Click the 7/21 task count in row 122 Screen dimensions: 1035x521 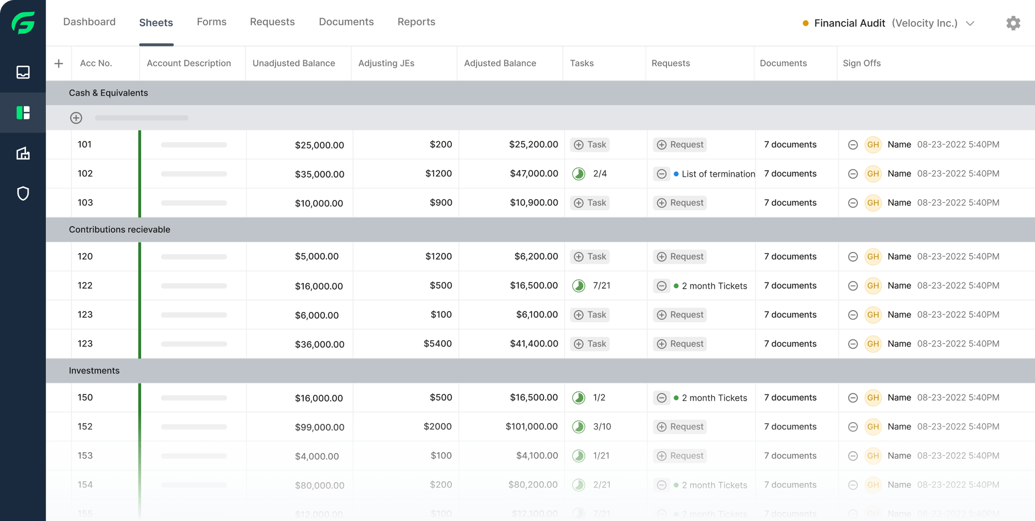(601, 286)
